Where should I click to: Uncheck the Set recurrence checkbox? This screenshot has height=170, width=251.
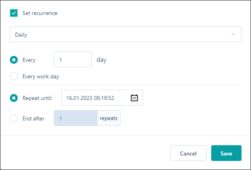click(14, 13)
